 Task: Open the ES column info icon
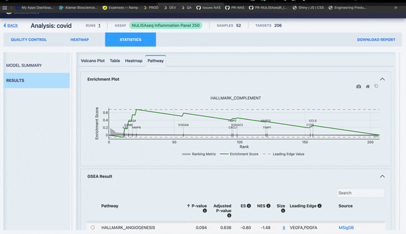point(249,206)
